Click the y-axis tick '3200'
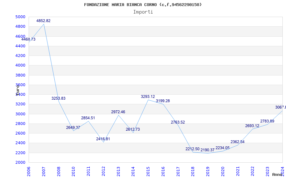The image size is (286, 178). (x=20, y=104)
